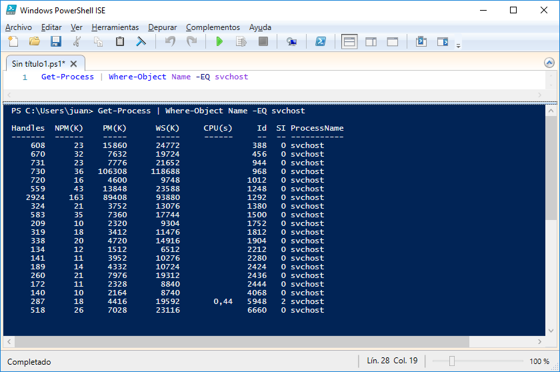Toggle the script pane on right layout

click(x=371, y=42)
